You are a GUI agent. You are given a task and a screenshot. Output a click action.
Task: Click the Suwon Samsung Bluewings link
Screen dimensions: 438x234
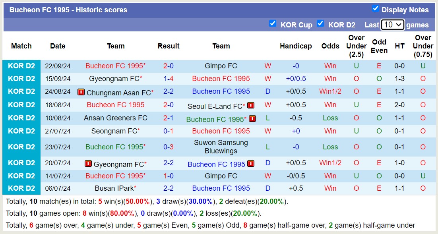(221, 147)
